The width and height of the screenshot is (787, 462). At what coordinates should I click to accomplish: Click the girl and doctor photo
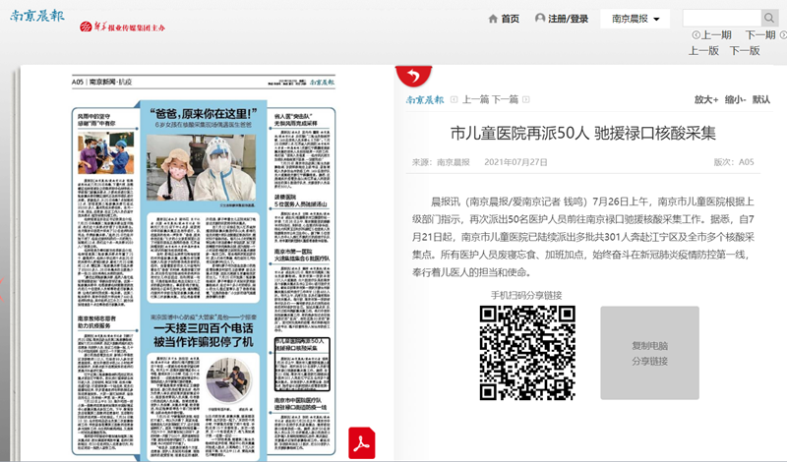pyautogui.click(x=201, y=167)
